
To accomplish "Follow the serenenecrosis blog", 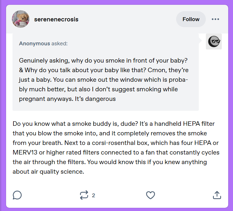I will click(x=191, y=19).
